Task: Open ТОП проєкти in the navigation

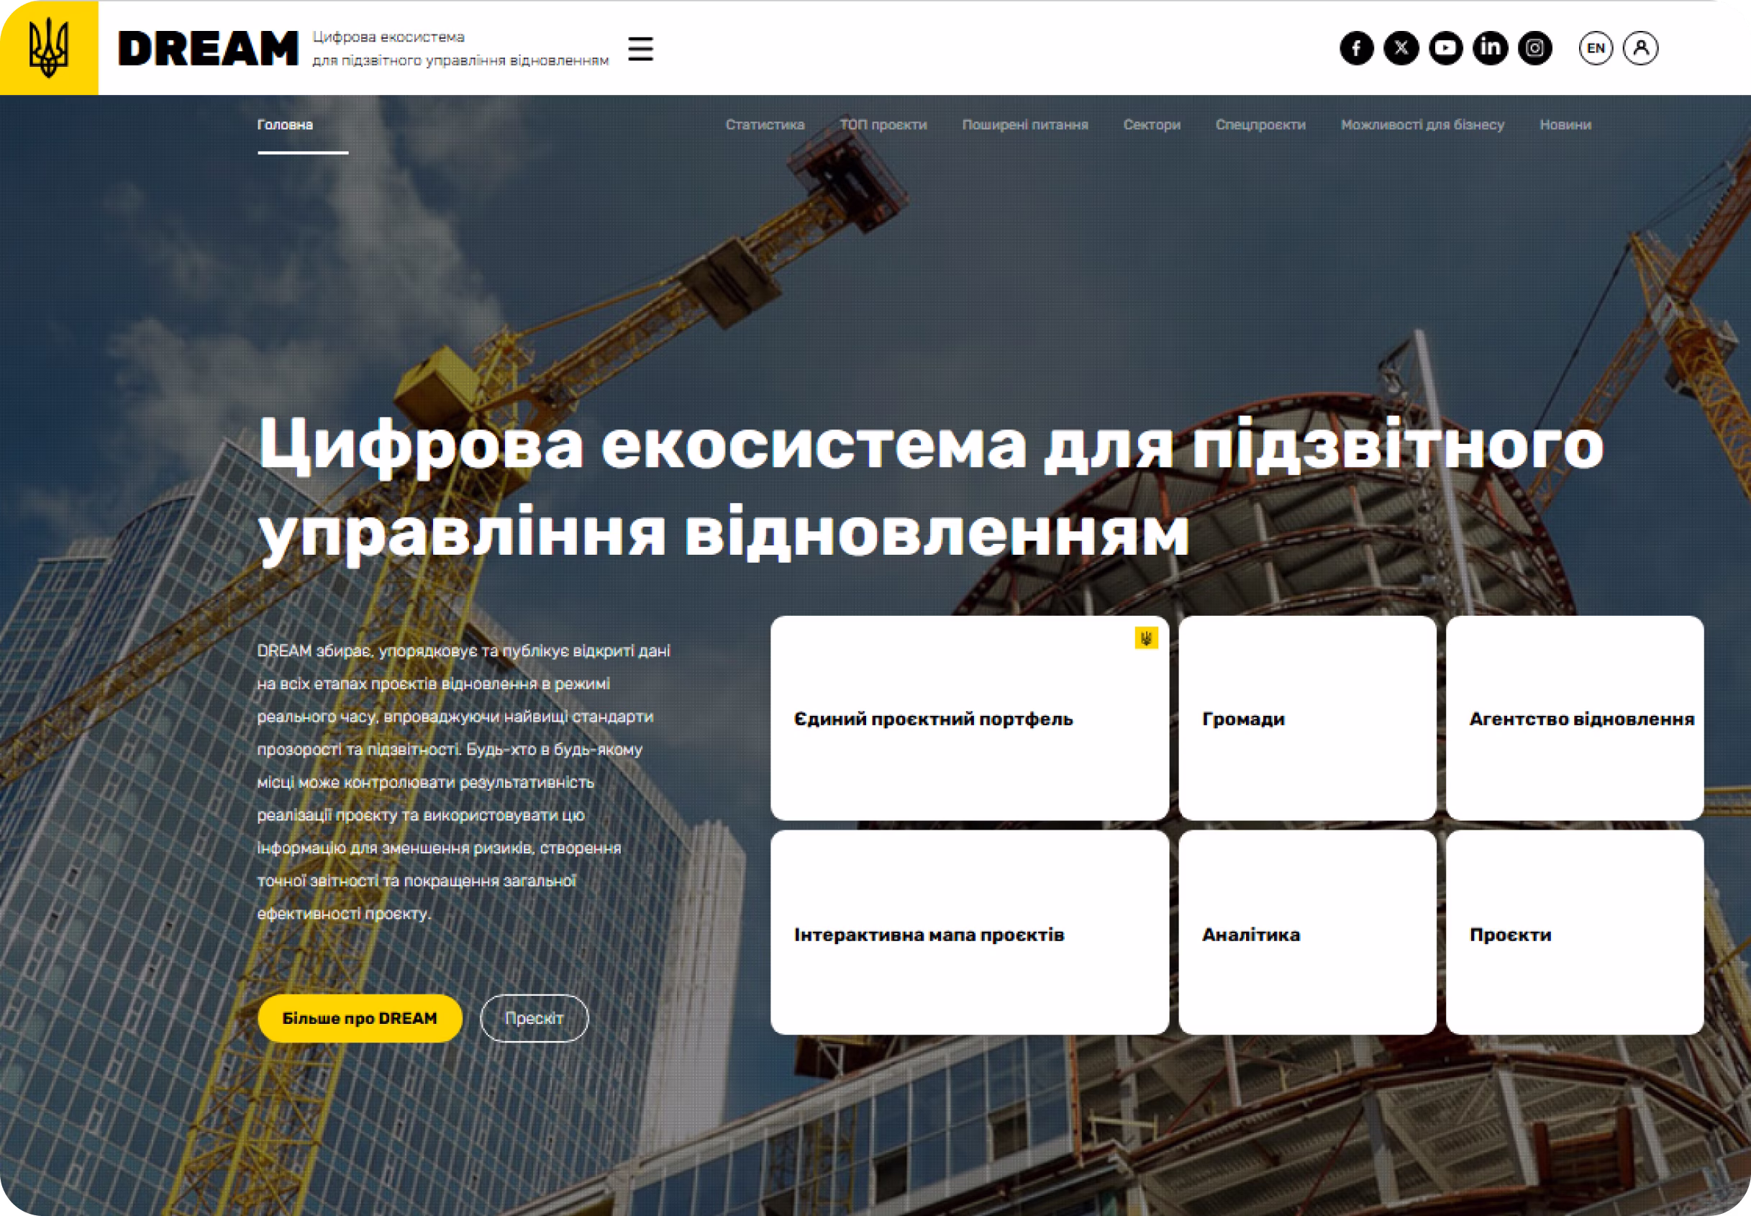Action: 883,124
